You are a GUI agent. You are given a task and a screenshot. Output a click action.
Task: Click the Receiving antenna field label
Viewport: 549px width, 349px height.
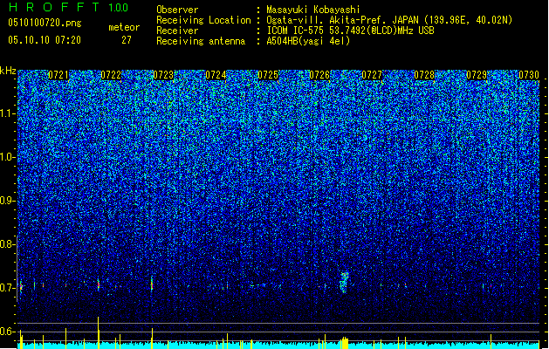point(201,41)
